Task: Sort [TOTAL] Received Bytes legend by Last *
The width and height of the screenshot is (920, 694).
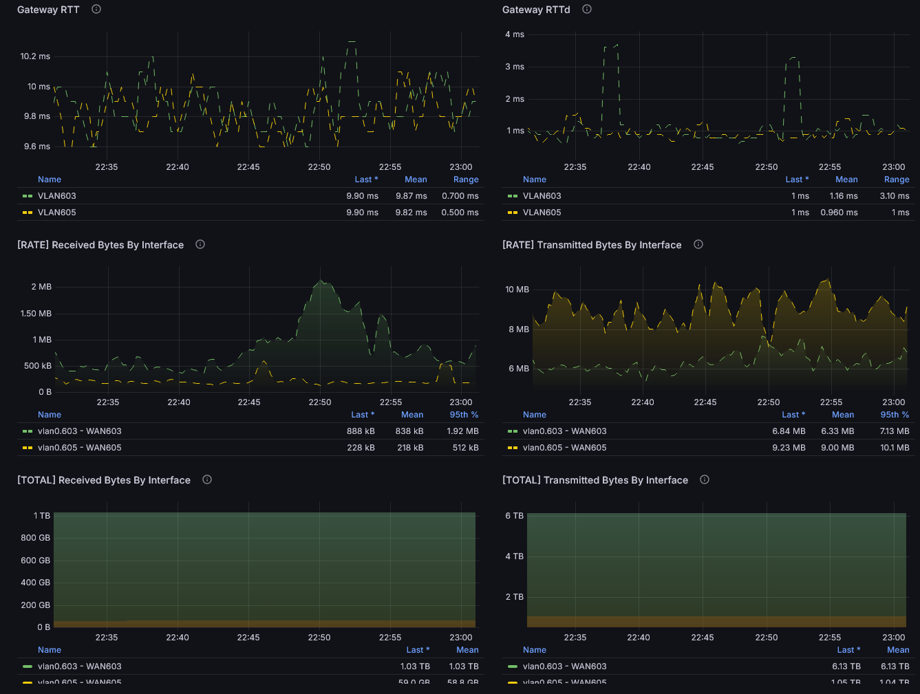Action: pyautogui.click(x=418, y=650)
